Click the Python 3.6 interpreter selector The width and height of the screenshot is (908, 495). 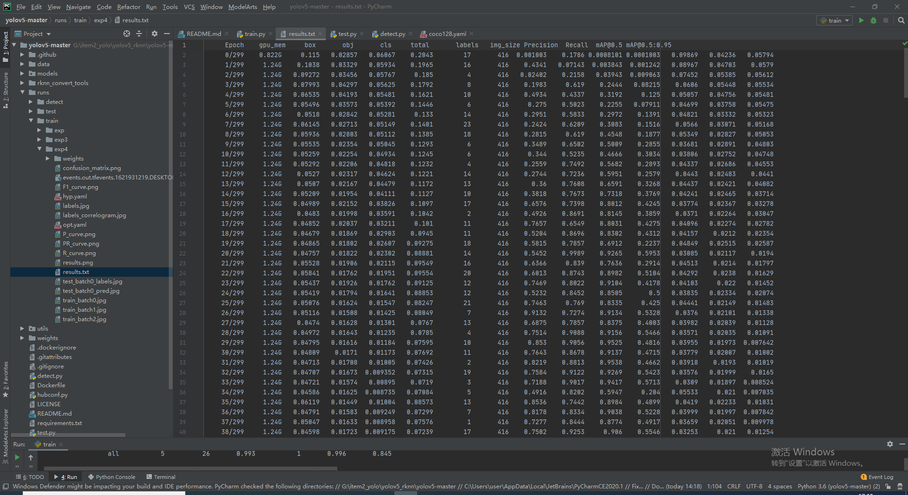pyautogui.click(x=838, y=486)
